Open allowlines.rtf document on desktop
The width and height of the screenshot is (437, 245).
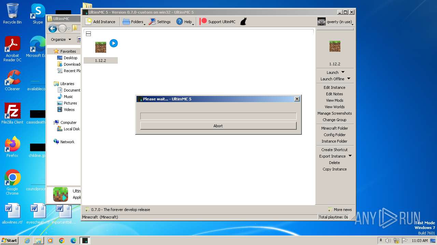12,214
